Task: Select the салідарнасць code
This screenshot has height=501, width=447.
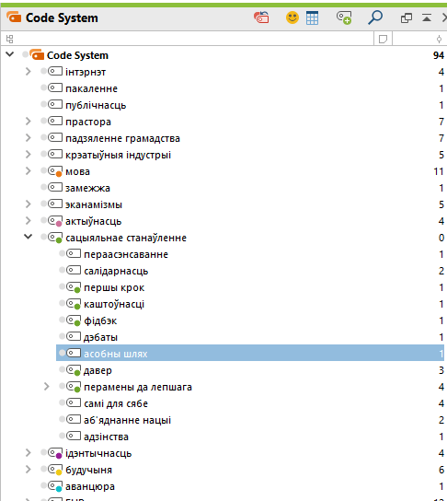Action: 116,271
